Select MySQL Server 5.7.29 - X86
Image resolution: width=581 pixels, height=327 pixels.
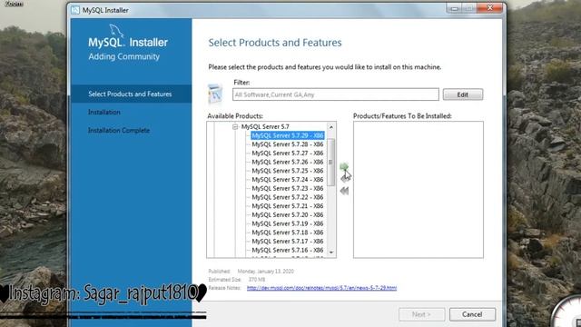tap(288, 135)
